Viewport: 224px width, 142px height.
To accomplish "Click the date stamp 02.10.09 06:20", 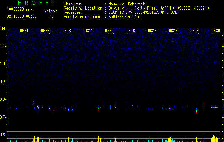I will [x=22, y=16].
